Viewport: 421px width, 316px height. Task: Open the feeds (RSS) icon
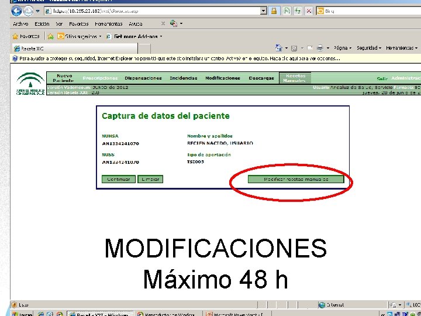[294, 48]
